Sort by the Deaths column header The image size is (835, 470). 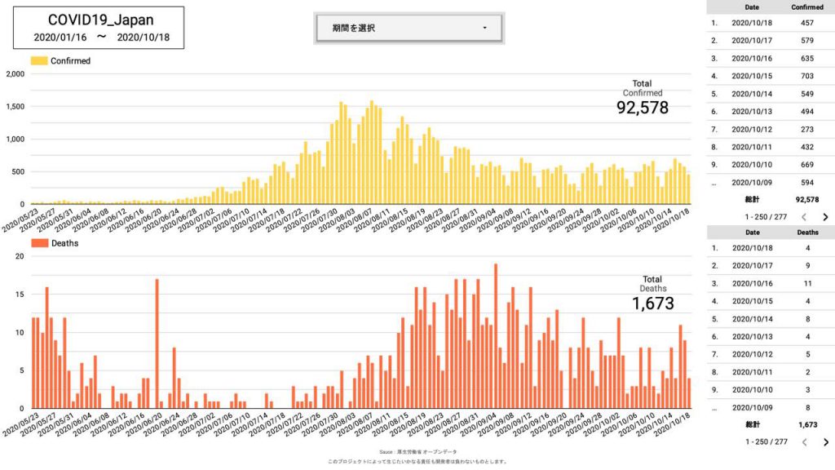coord(806,231)
